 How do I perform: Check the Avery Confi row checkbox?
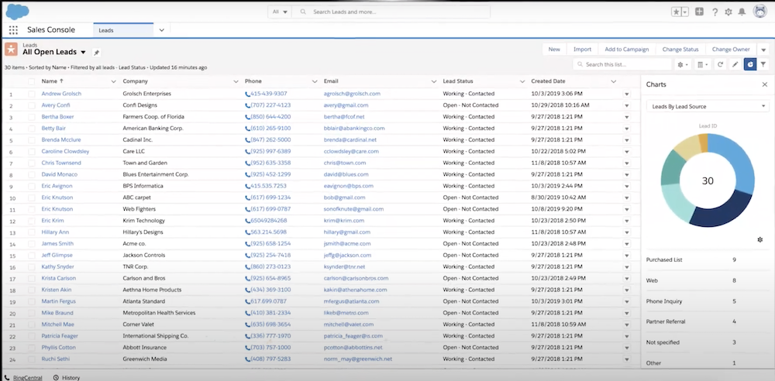(32, 105)
